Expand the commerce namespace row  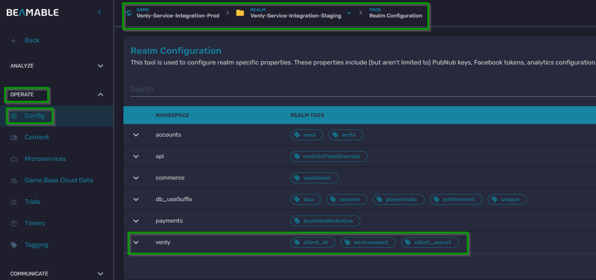click(136, 178)
